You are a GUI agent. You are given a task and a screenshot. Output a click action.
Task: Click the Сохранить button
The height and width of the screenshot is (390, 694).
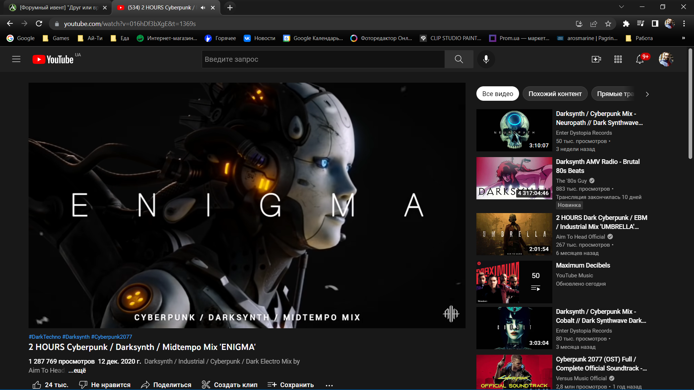[291, 385]
